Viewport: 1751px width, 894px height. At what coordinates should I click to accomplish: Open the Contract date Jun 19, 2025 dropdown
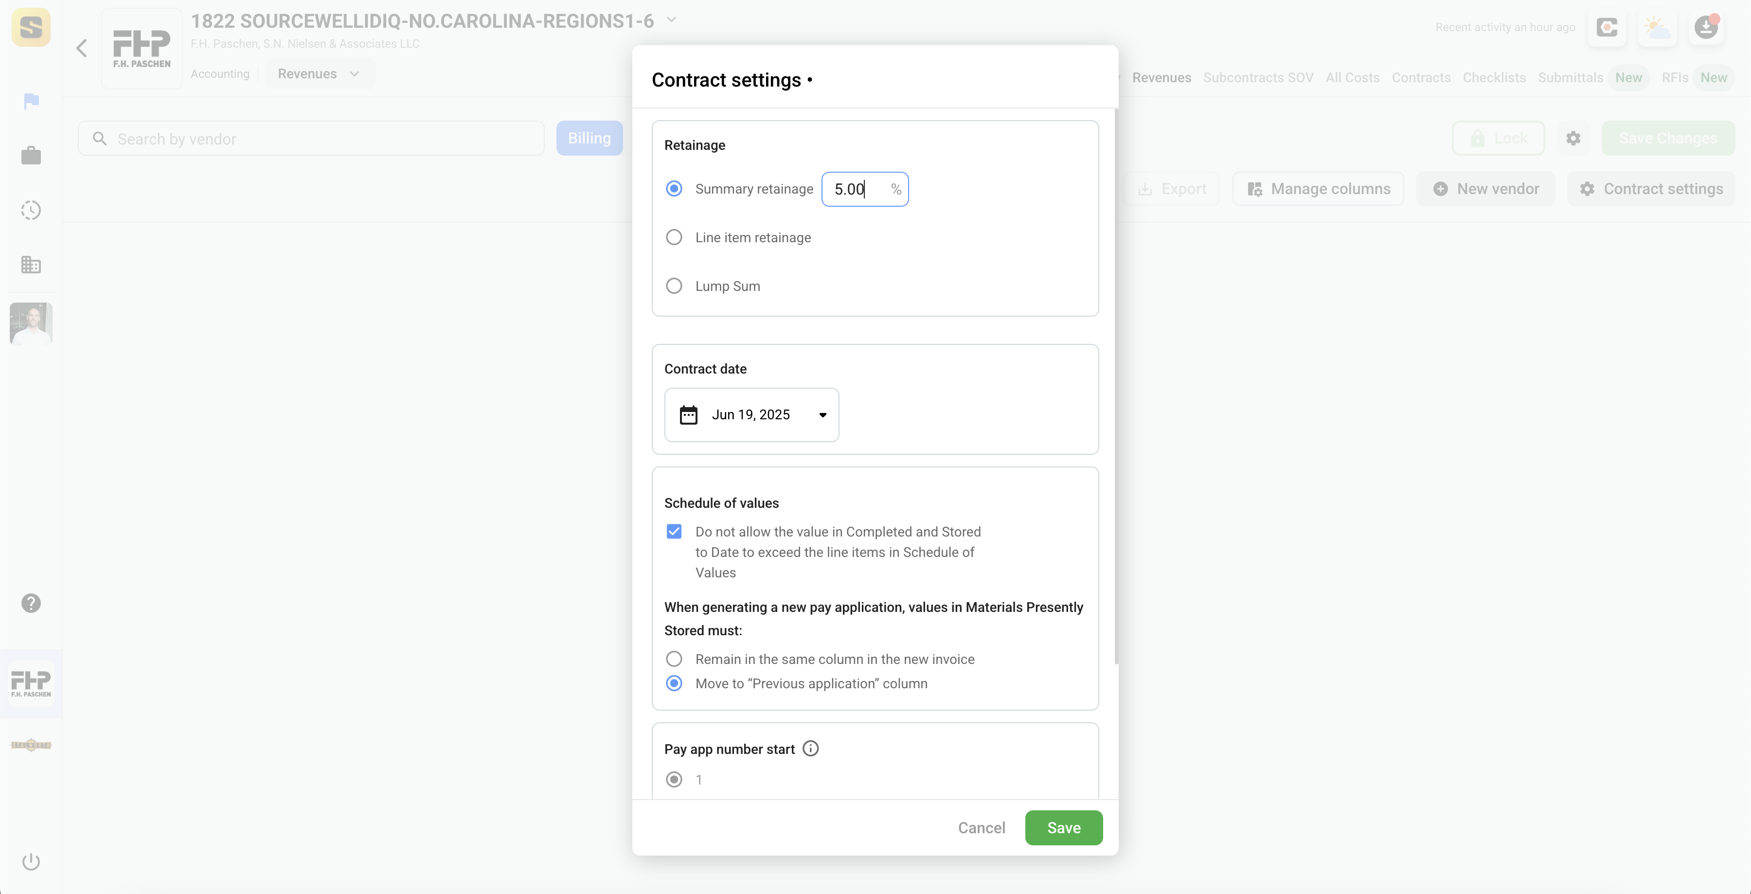click(751, 415)
